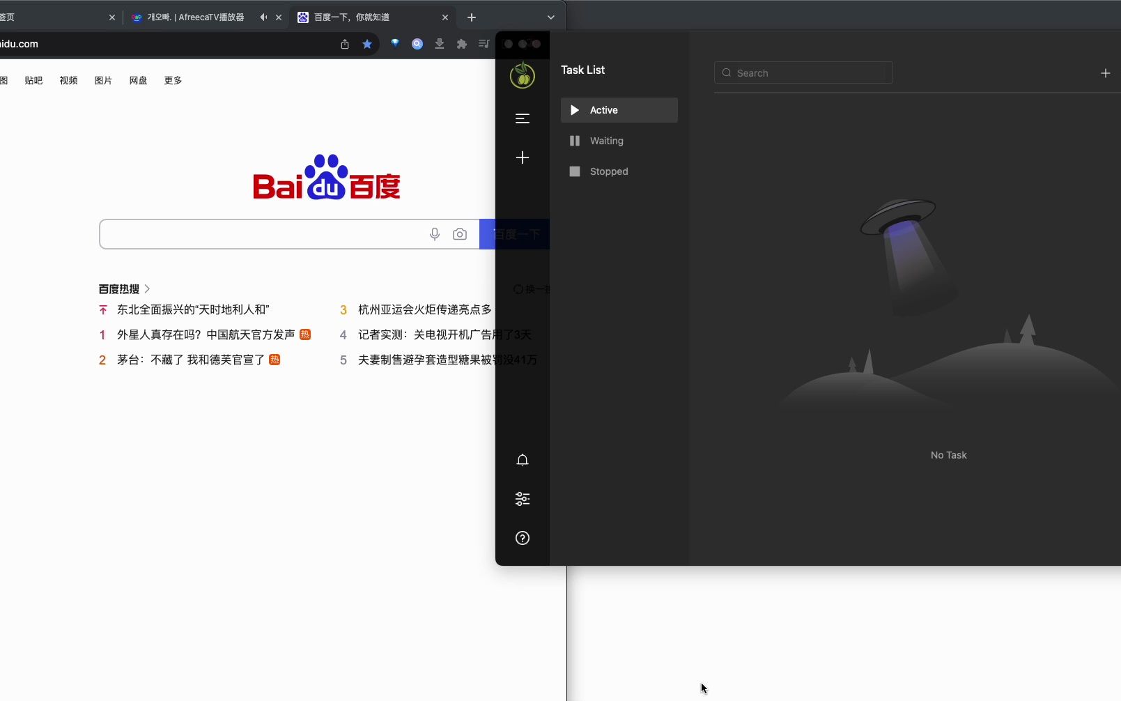The image size is (1121, 701).
Task: Close the AfreecaTV tab
Action: (279, 17)
